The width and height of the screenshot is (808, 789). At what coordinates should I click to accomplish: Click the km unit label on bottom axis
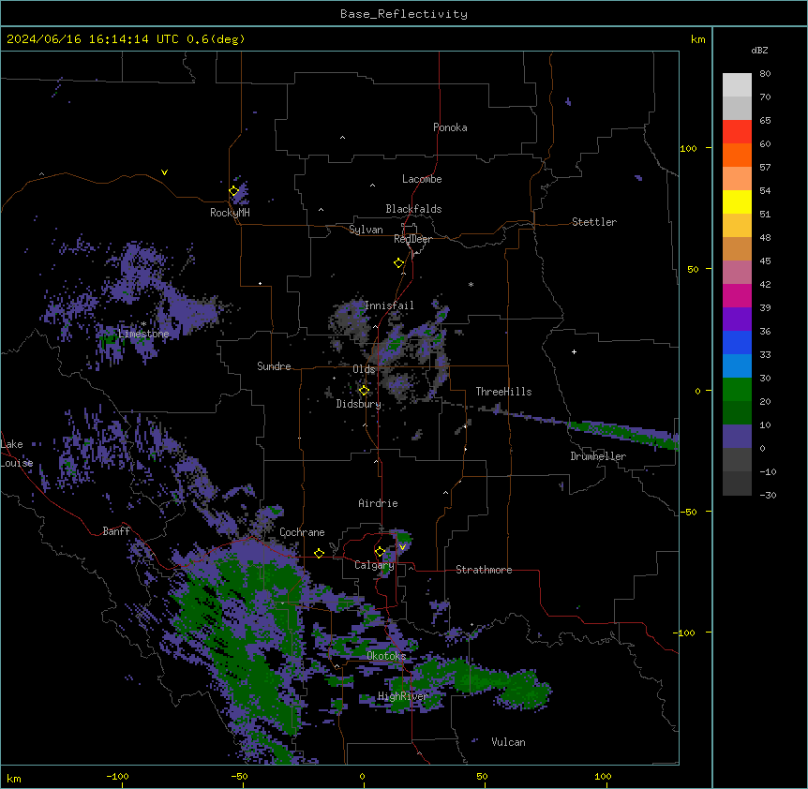pos(14,778)
